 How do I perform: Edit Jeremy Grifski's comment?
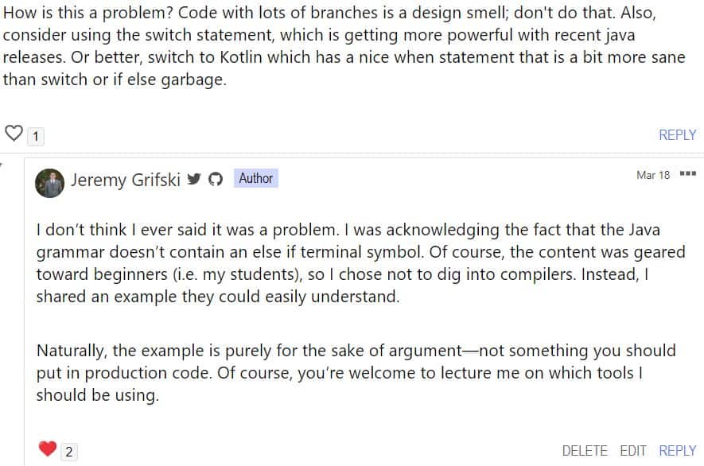633,451
